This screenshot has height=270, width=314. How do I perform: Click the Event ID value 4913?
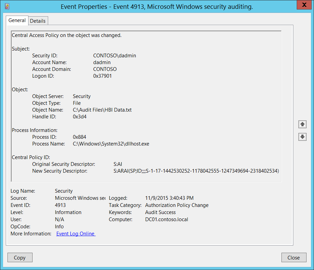tap(60, 205)
